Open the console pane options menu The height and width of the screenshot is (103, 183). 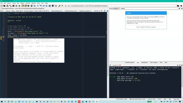click(x=182, y=65)
